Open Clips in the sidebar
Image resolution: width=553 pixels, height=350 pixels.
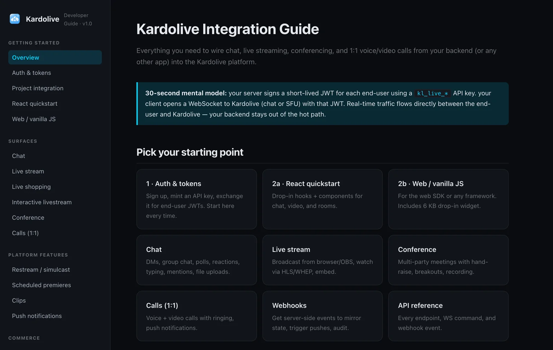55,300
